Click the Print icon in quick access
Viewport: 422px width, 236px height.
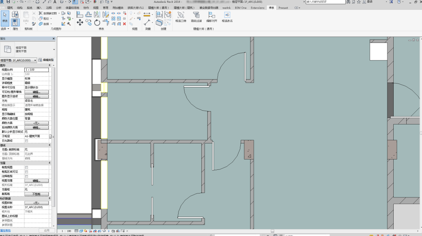pyautogui.click(x=38, y=2)
